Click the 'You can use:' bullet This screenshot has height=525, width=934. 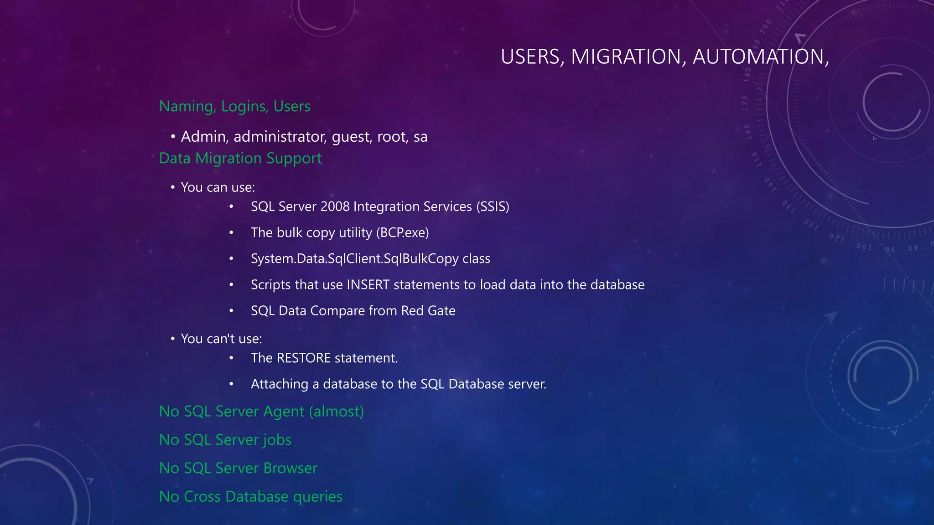pos(218,187)
